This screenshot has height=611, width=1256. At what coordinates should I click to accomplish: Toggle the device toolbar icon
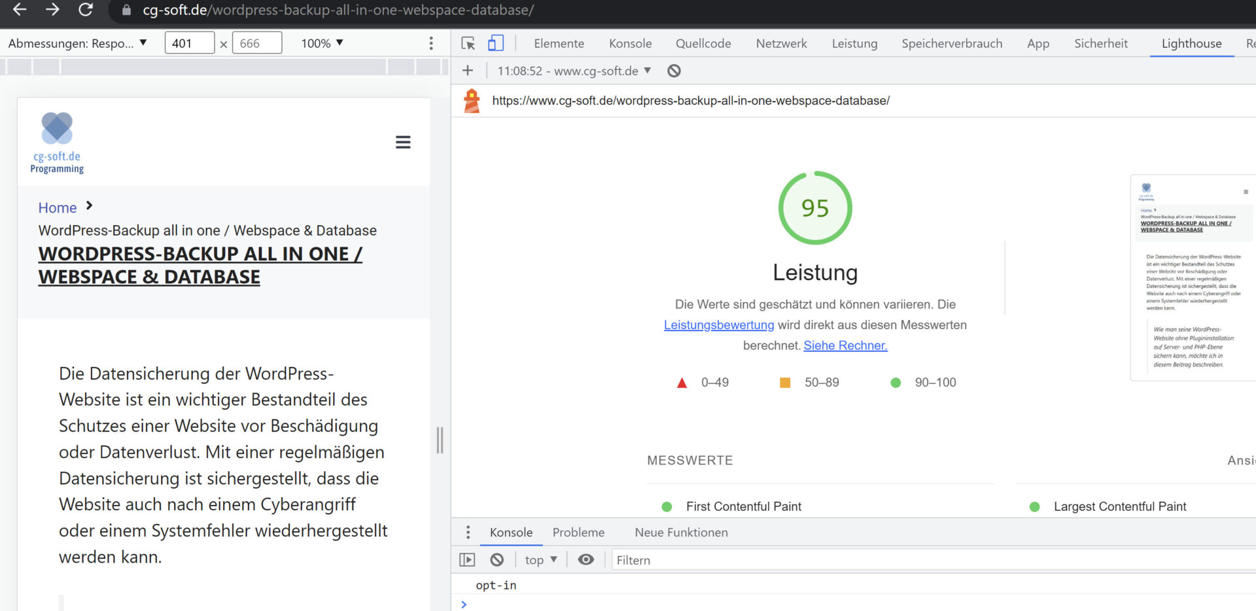point(496,43)
